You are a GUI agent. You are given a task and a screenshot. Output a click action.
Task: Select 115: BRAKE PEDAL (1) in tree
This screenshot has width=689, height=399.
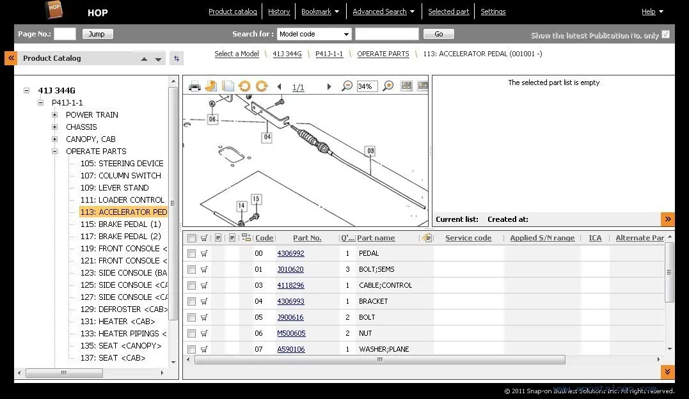121,224
